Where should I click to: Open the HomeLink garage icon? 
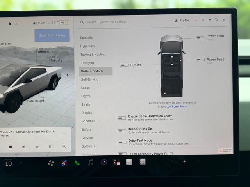210,20
